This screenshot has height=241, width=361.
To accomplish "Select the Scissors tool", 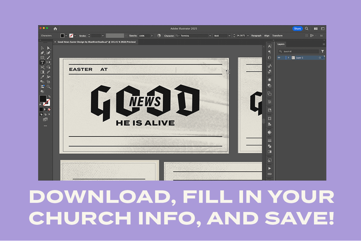I will 42,67.
